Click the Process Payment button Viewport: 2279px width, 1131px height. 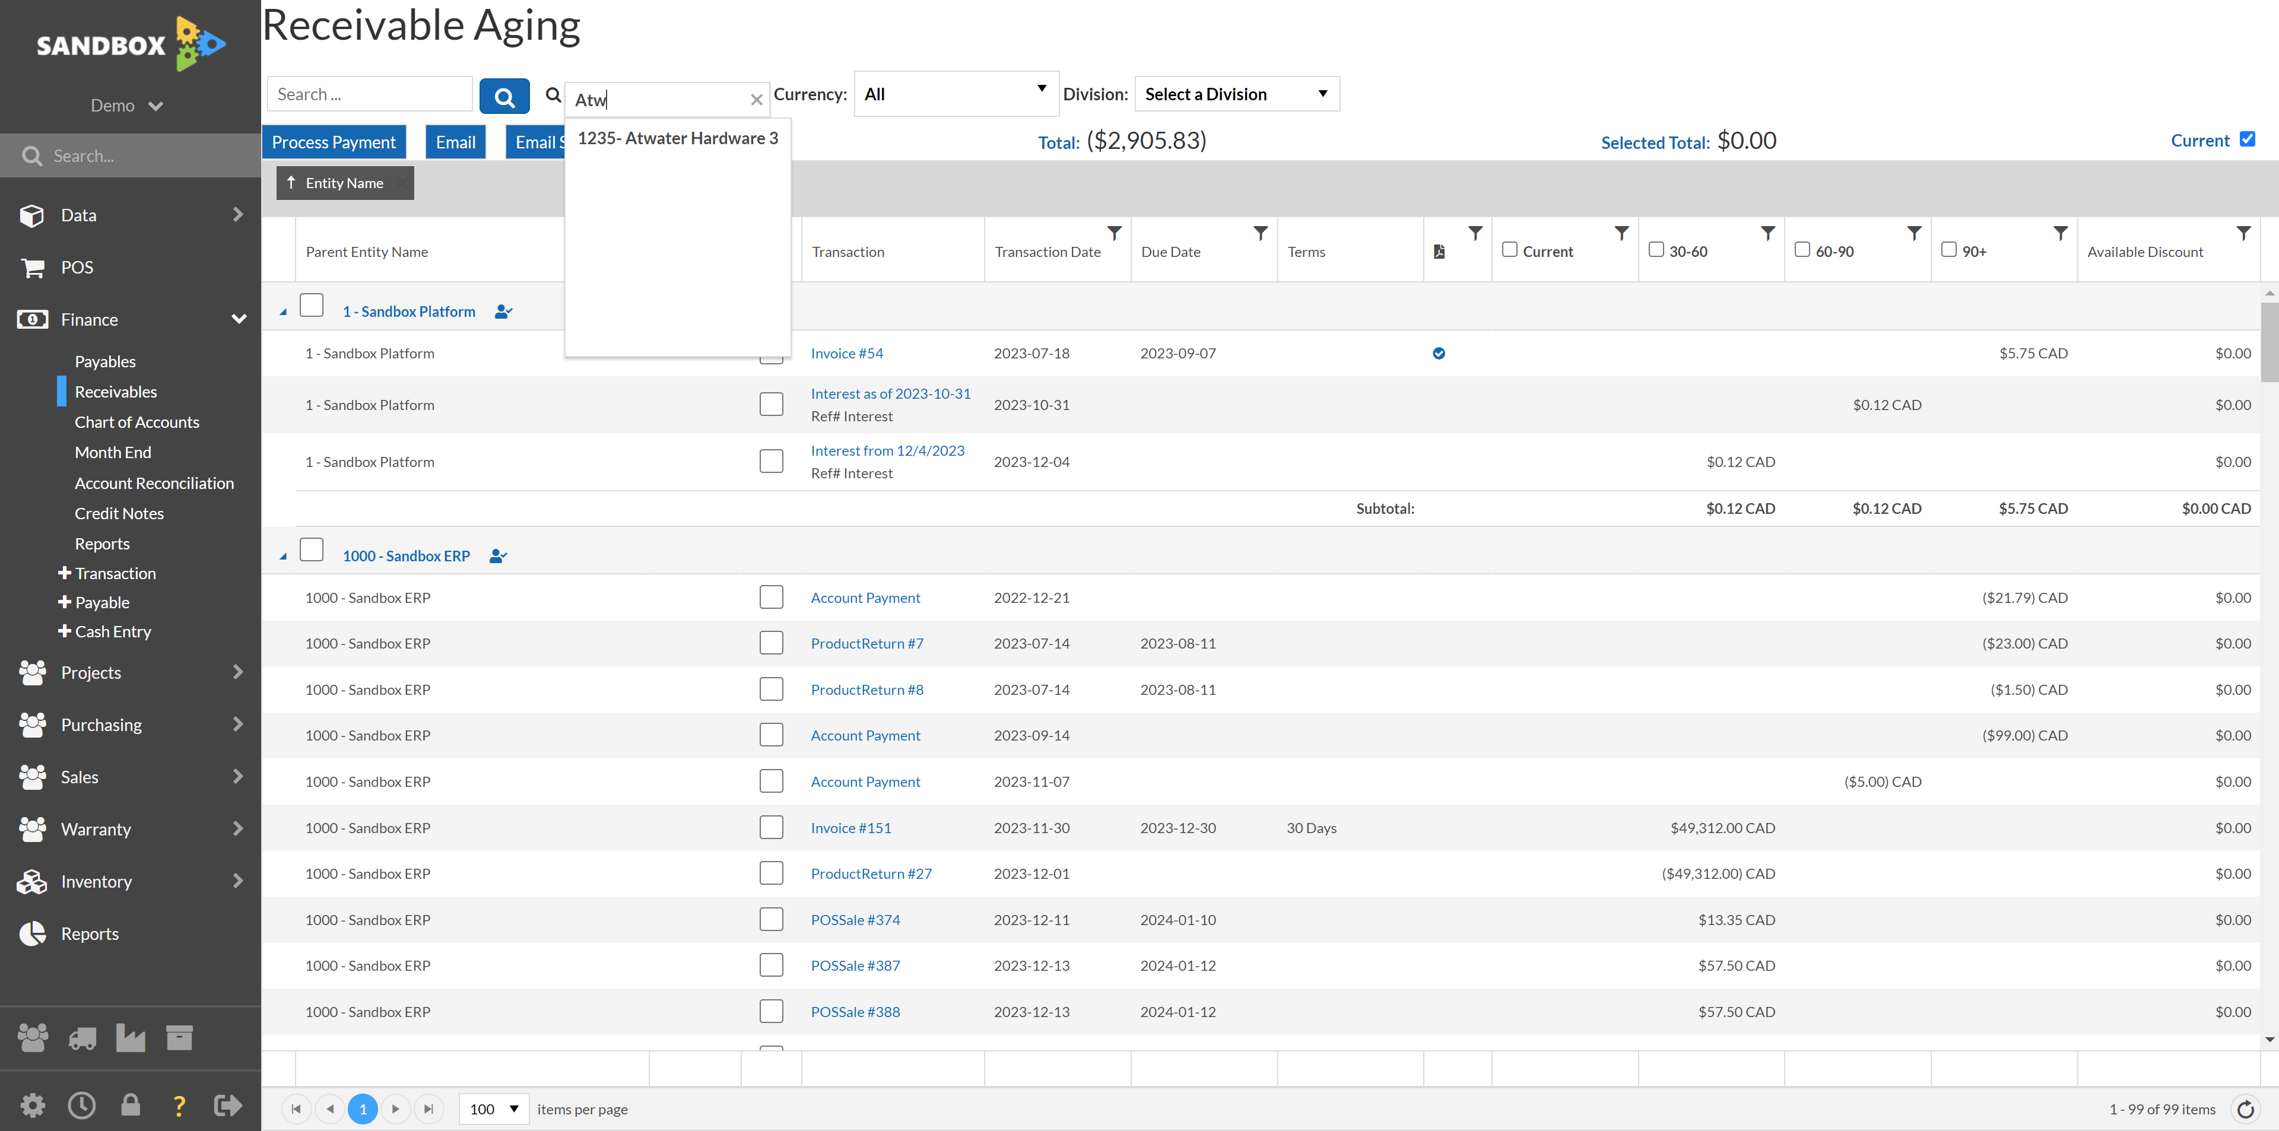[334, 142]
